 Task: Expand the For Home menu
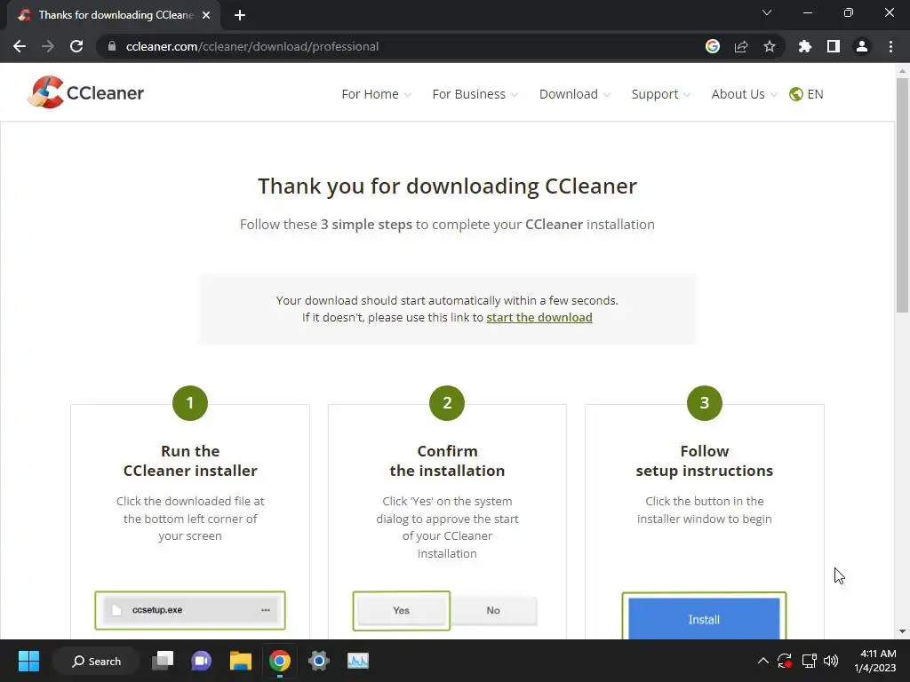(376, 94)
